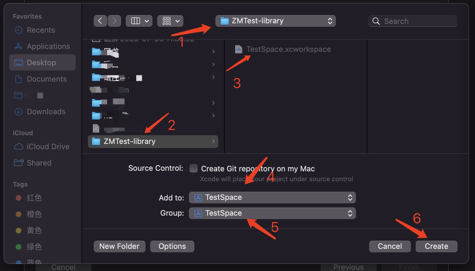
Task: Click the New Folder button
Action: [x=119, y=246]
